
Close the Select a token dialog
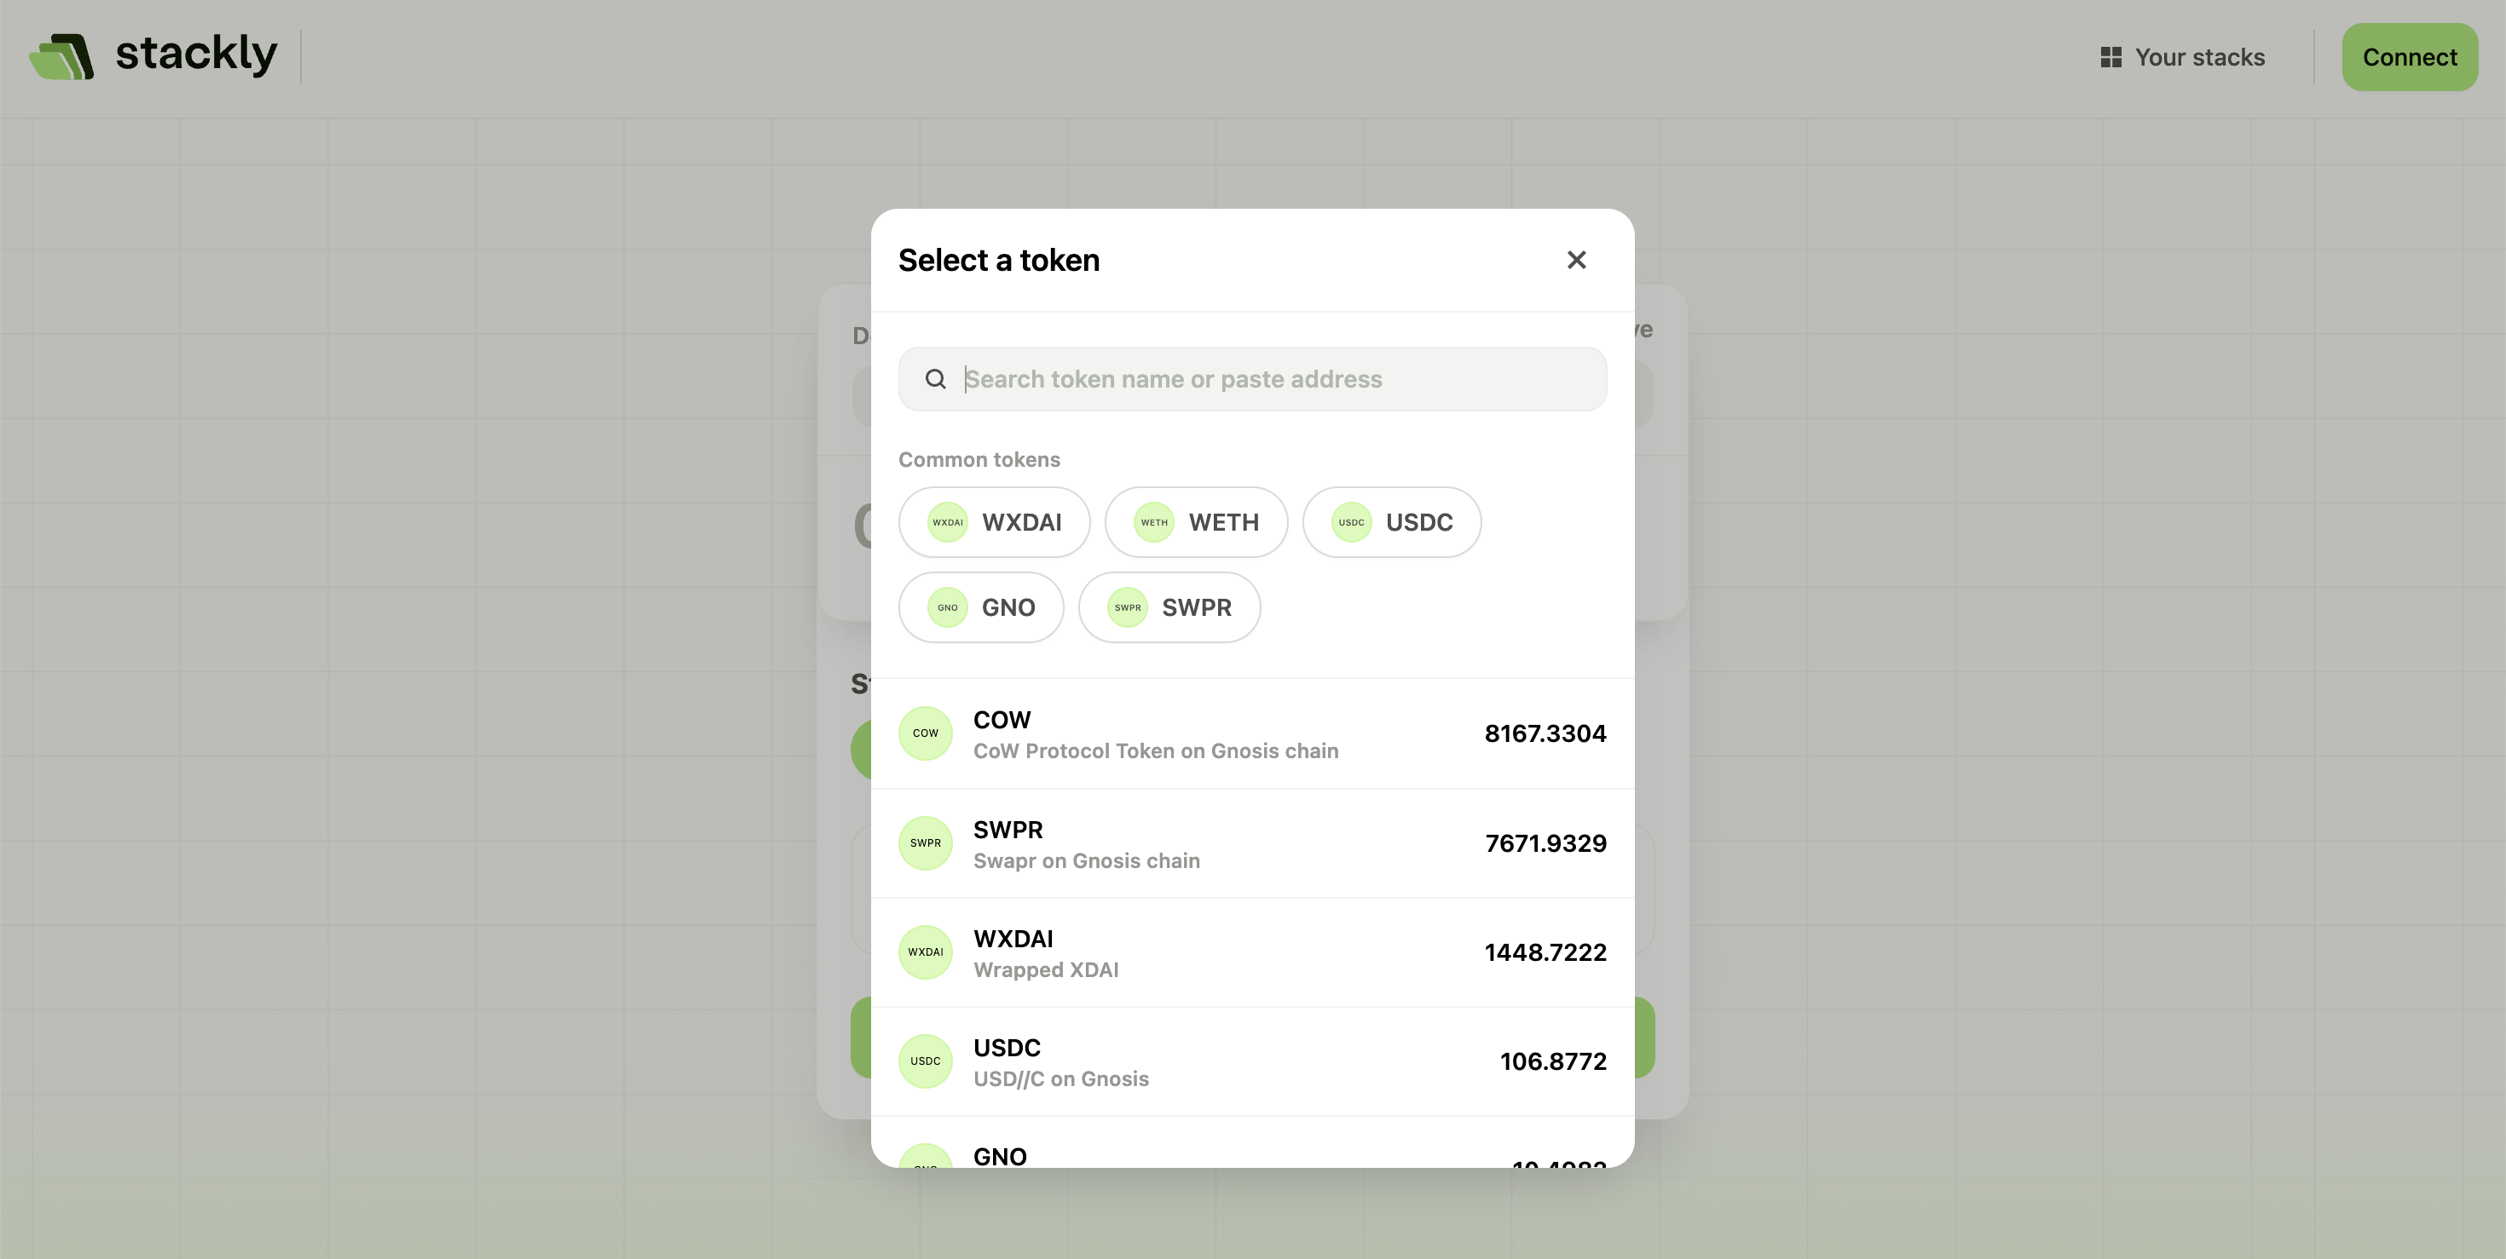1576,260
